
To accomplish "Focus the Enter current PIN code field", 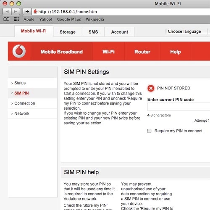I will (178, 107).
